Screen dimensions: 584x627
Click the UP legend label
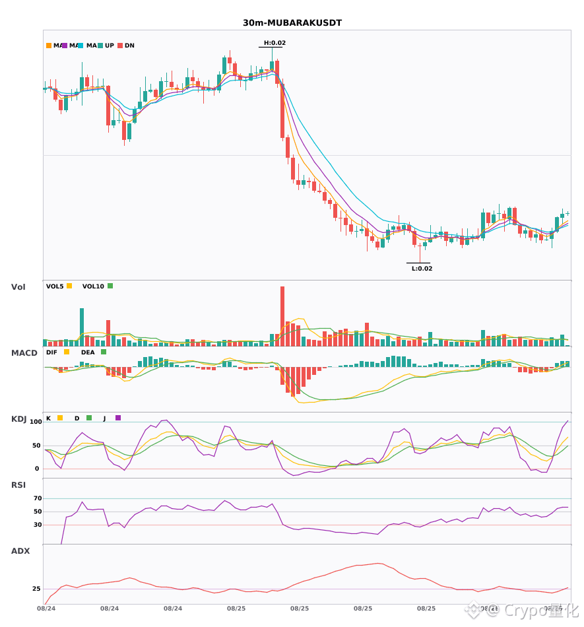(110, 46)
